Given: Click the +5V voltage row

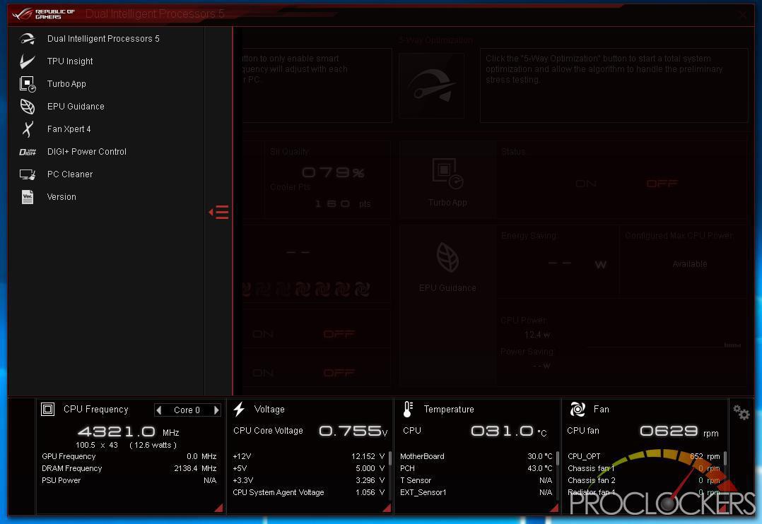Looking at the screenshot, I should pos(309,469).
